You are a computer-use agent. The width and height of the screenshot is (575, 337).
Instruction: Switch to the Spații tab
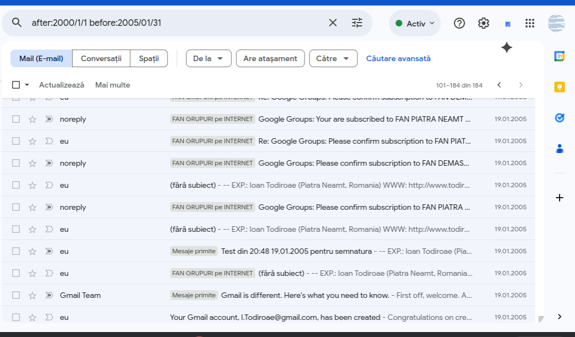[149, 58]
